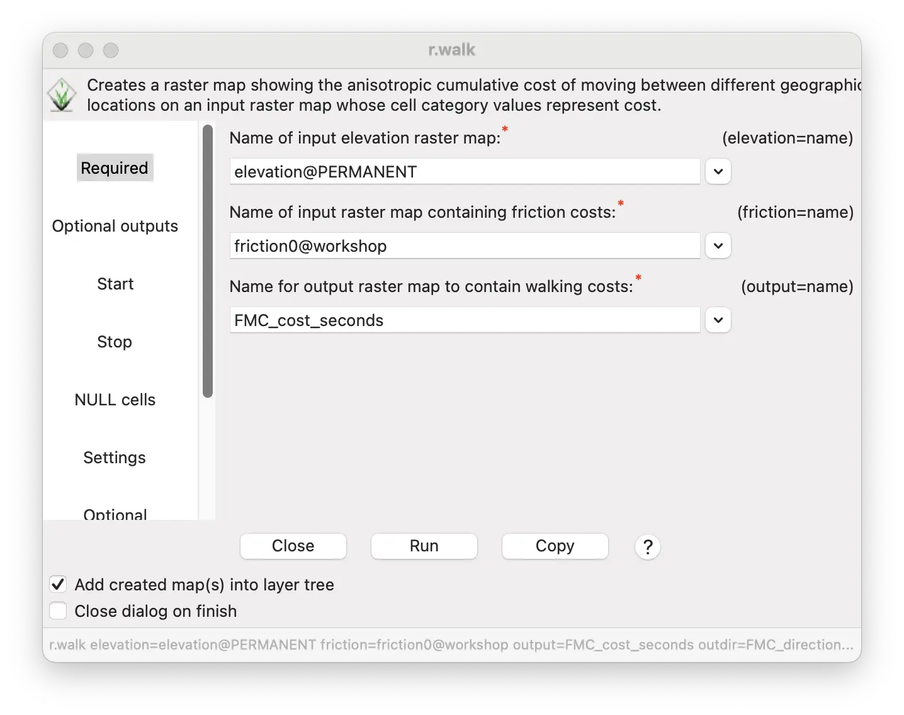Click the r.walk window title
This screenshot has width=904, height=715.
click(x=452, y=50)
